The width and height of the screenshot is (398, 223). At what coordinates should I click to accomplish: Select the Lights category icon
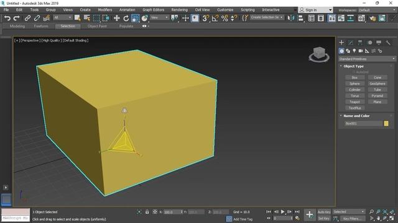tap(354, 51)
